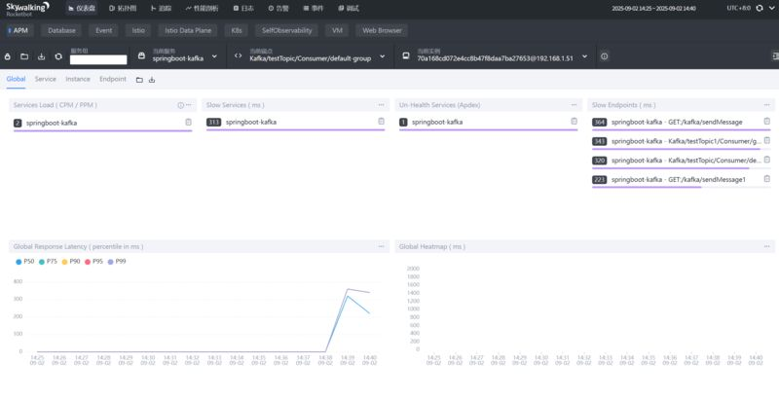Expand the current service dropdown showing springboot-kafka
The image size is (779, 398).
point(214,56)
